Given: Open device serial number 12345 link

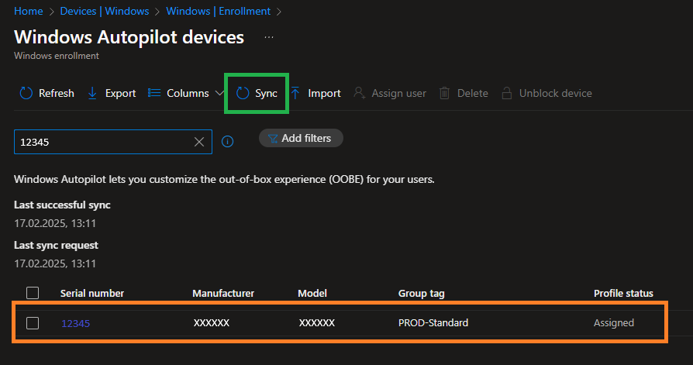Looking at the screenshot, I should coord(75,323).
